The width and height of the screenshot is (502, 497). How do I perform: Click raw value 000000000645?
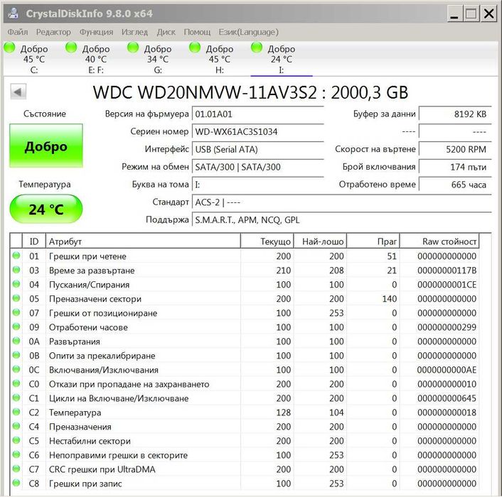pos(447,398)
